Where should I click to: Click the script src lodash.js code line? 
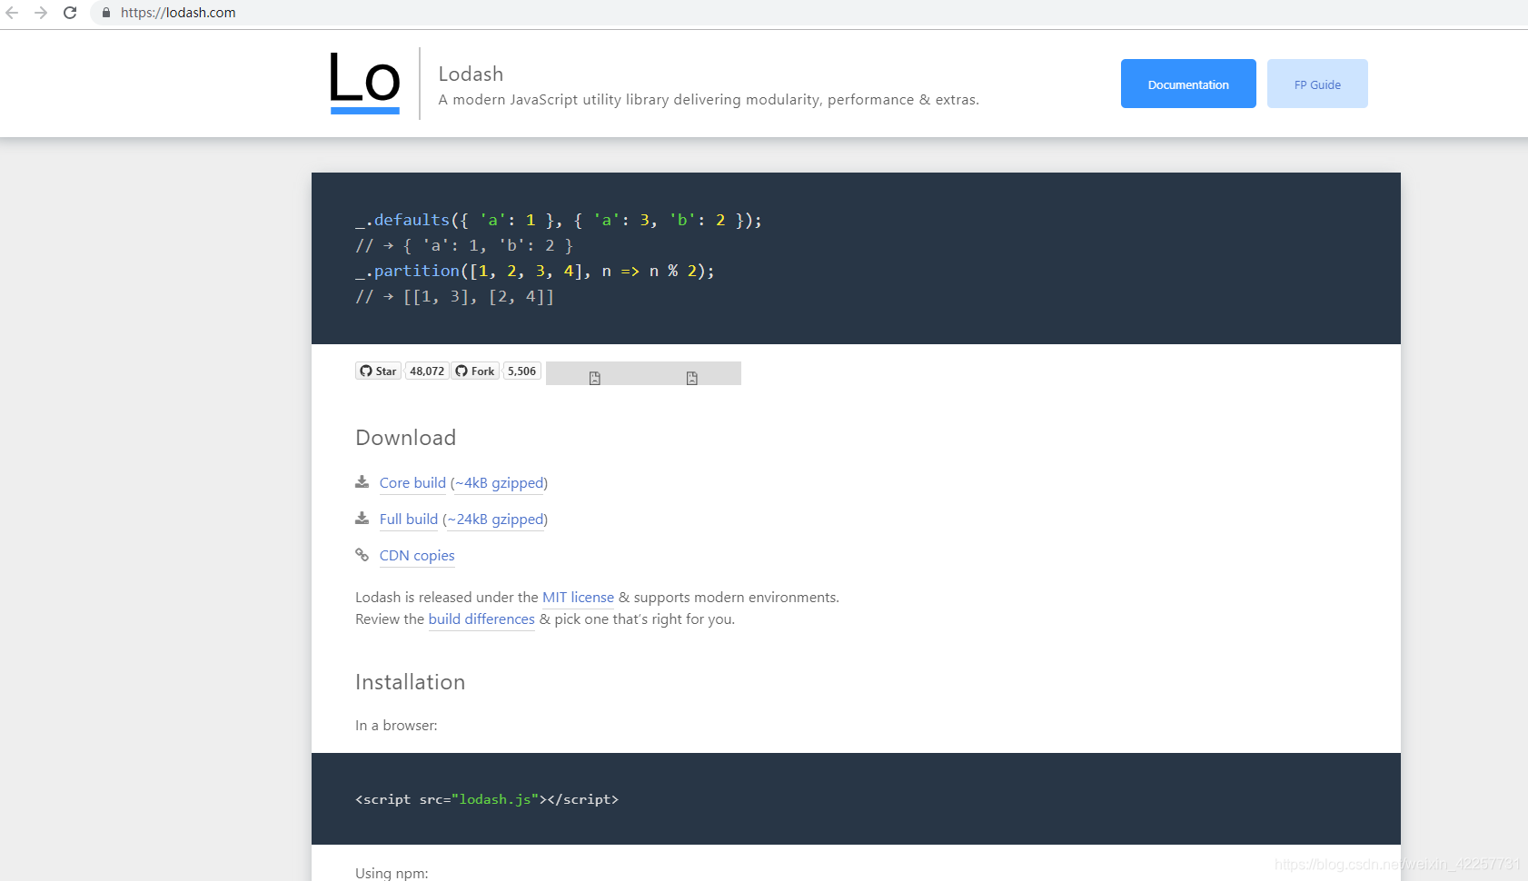pyautogui.click(x=487, y=799)
